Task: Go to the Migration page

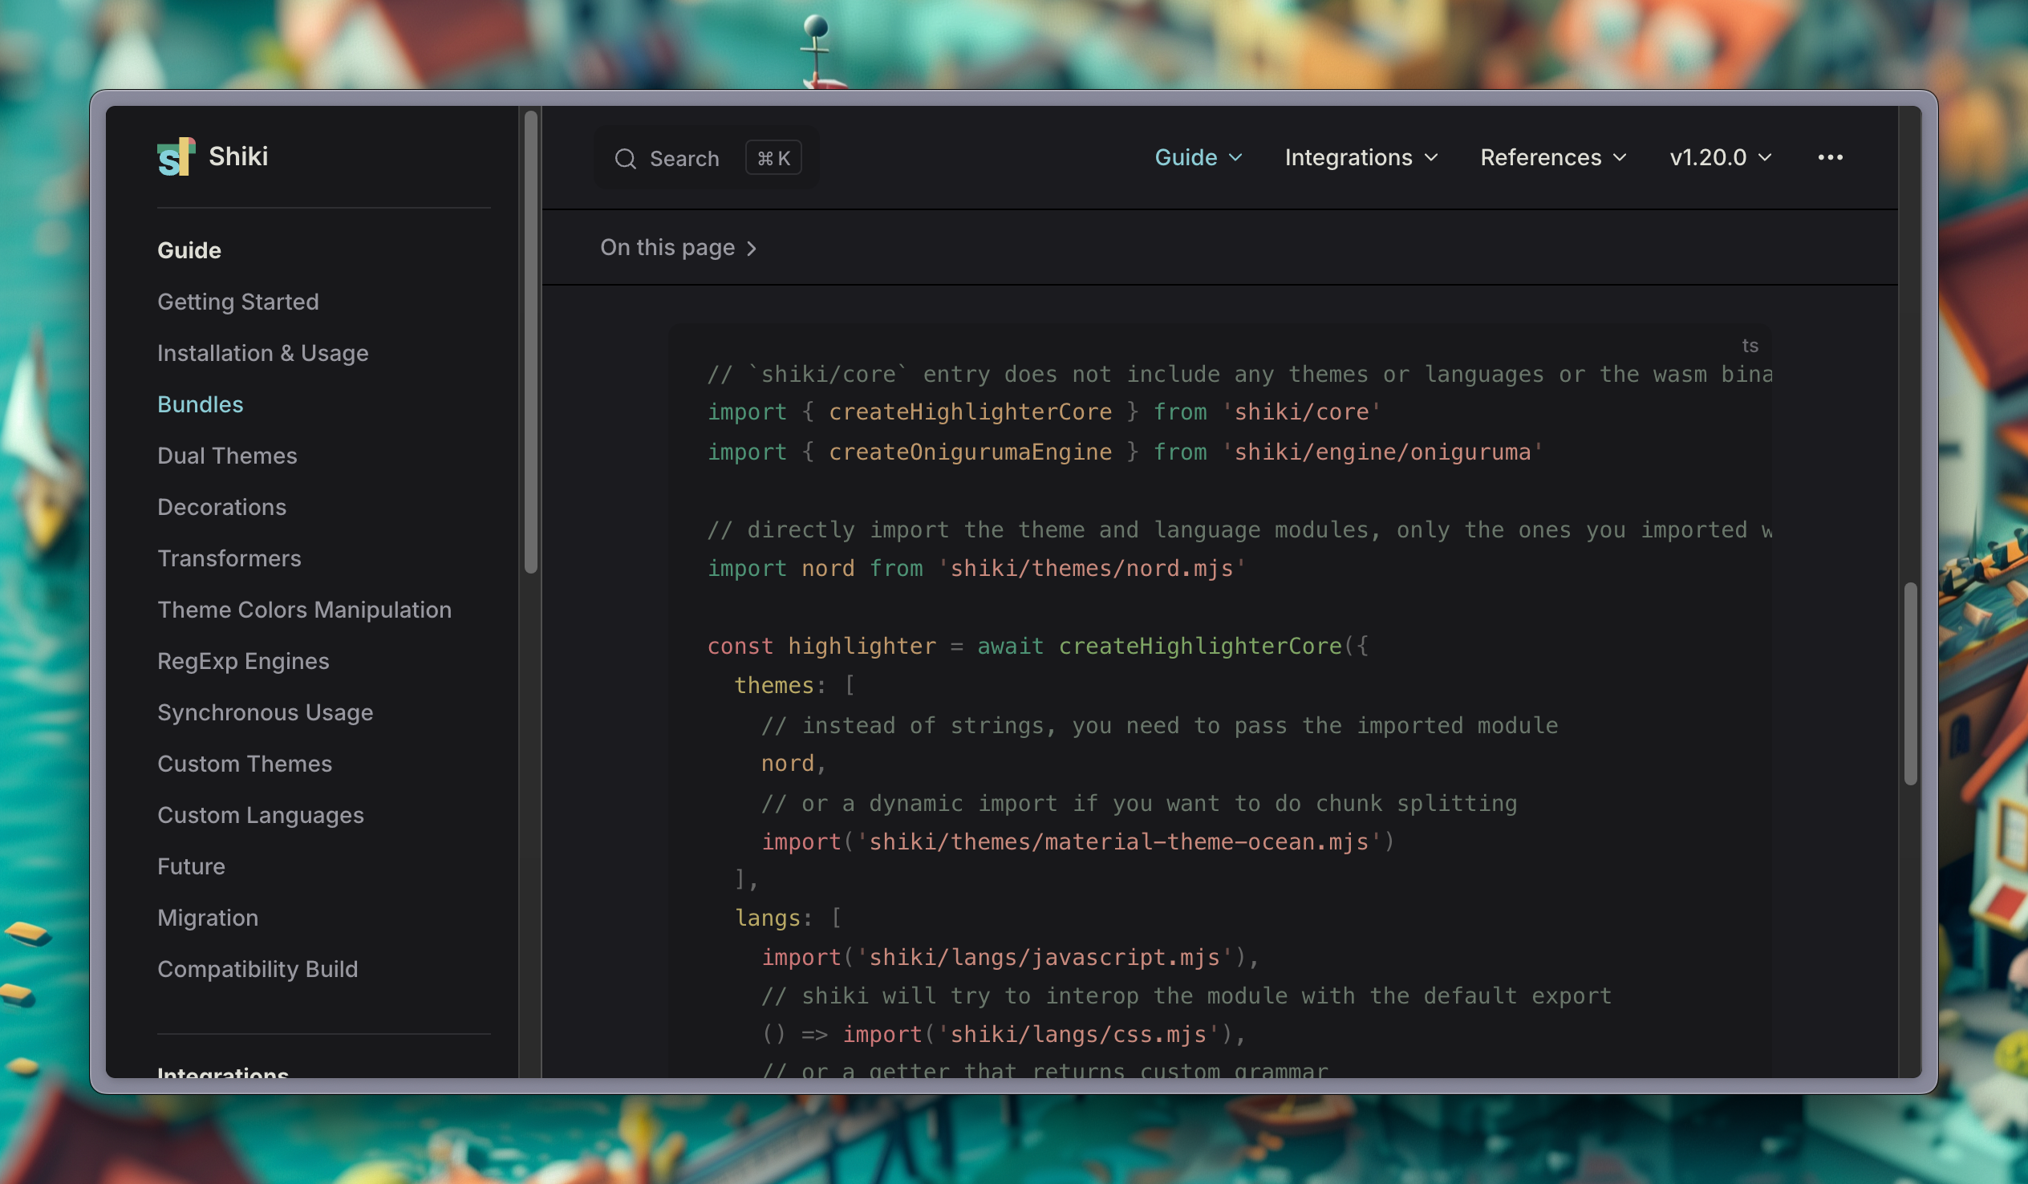Action: click(x=209, y=918)
